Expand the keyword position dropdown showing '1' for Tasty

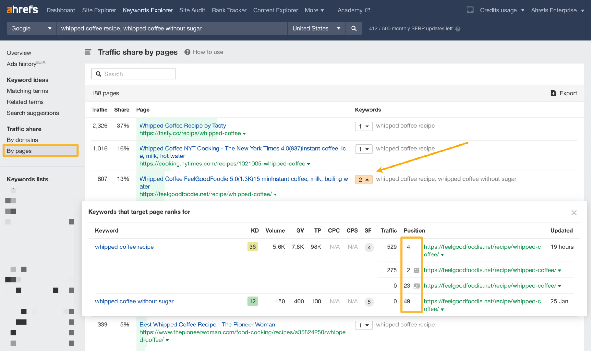(362, 125)
